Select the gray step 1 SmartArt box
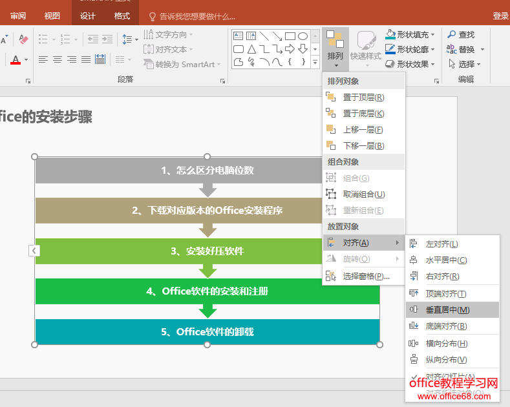Viewport: 510px width, 407px height. [x=178, y=171]
